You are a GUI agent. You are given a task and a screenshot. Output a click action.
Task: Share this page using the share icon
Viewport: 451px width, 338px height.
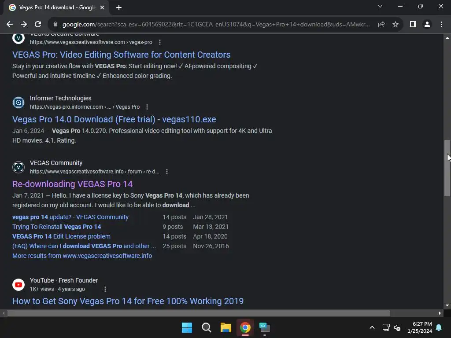point(381,25)
